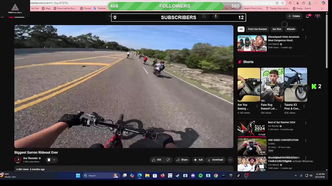Select the Wheelie filter chip
332x186 pixels.
point(291,29)
